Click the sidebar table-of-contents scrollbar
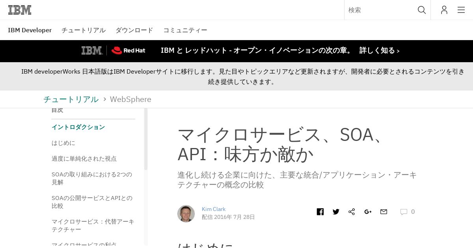 (x=146, y=139)
